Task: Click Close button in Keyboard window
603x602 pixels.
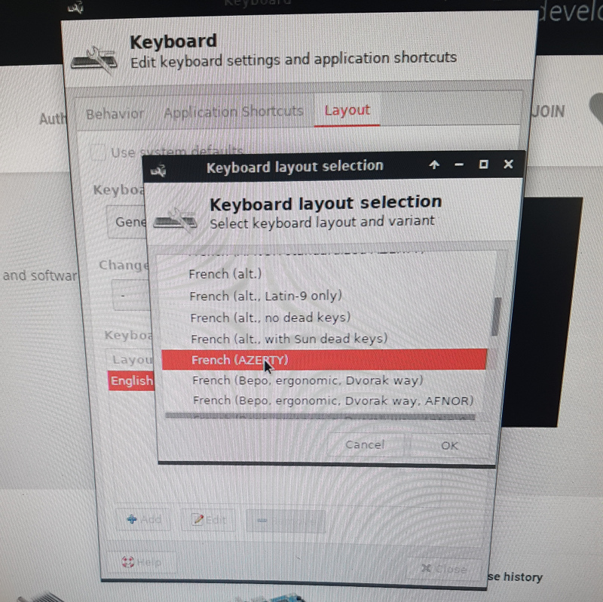Action: (x=444, y=569)
